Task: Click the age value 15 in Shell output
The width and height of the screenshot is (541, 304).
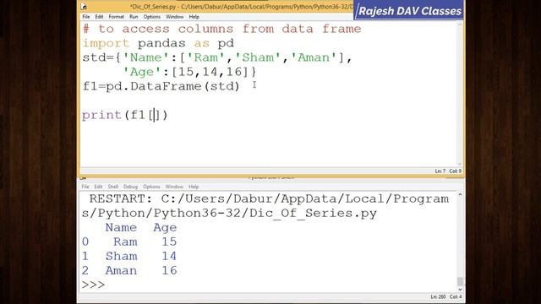Action: [x=169, y=242]
